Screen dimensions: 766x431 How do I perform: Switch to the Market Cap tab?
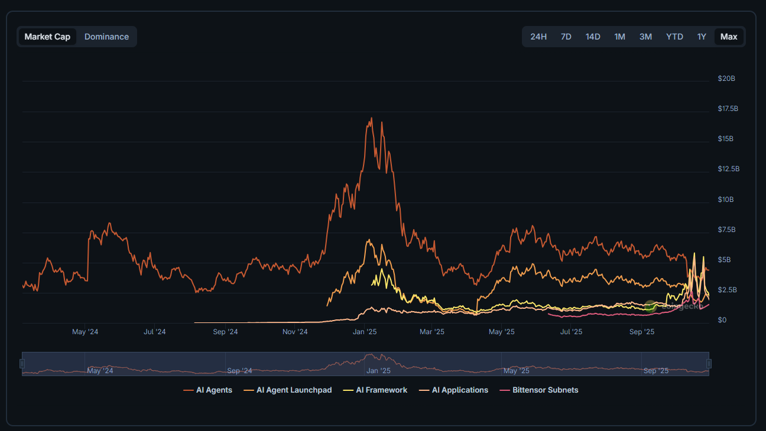[x=47, y=37]
